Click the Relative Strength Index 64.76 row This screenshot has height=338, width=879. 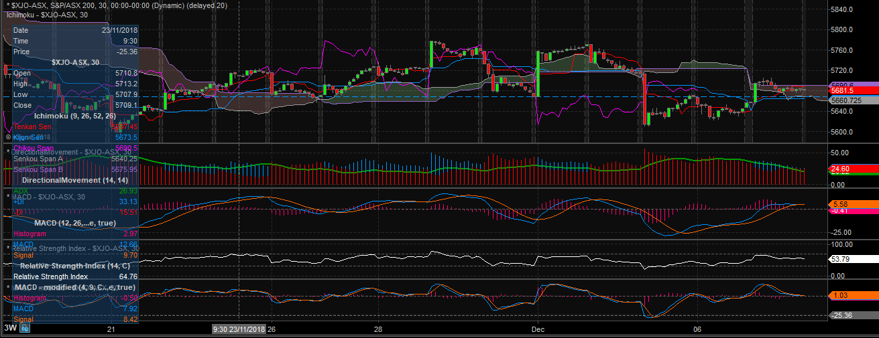pos(75,276)
